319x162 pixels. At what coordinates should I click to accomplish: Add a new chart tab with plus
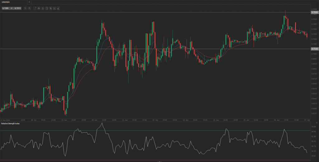pyautogui.click(x=29, y=2)
